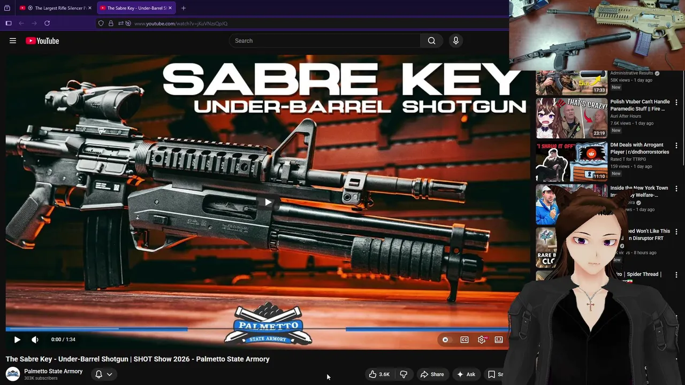Screen dimensions: 685x385
Task: Click the youtube.com URL in the address bar
Action: click(181, 24)
